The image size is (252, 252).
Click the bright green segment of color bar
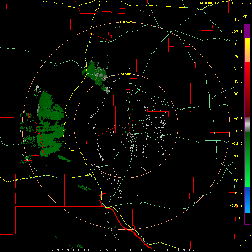coord(247,159)
